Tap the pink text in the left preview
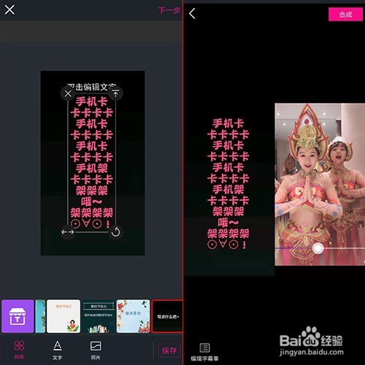Image resolution: width=365 pixels, height=365 pixels. coord(91,162)
